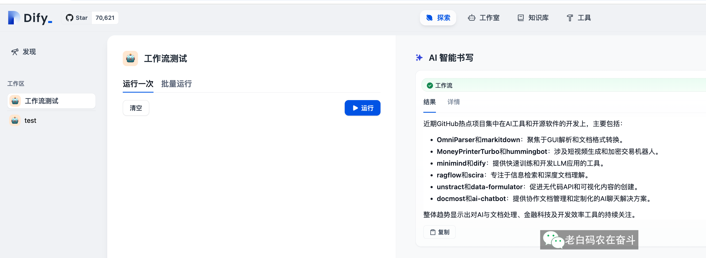This screenshot has width=706, height=258.
Task: Open the 工具 navigation tab
Action: pyautogui.click(x=578, y=18)
